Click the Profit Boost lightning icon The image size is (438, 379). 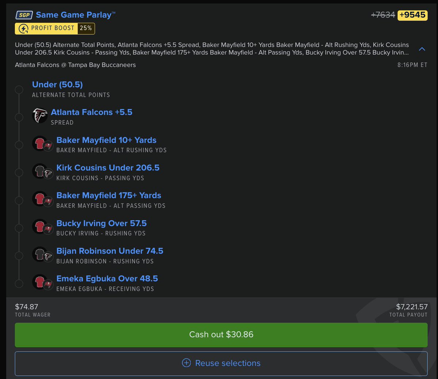click(x=23, y=28)
